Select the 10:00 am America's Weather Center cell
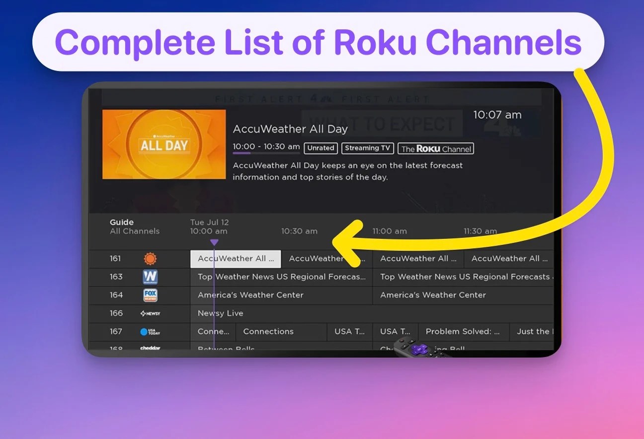 (281, 295)
